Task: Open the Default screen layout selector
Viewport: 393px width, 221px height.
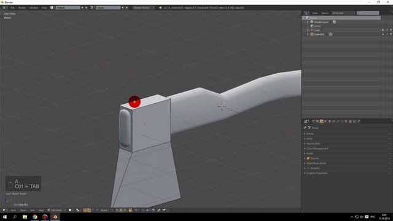Action: (x=68, y=8)
